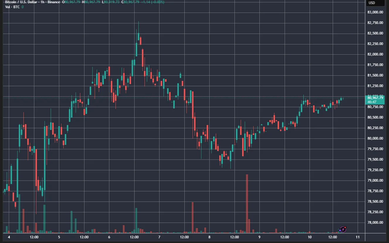
Task: Select the 81,250.00 price axis label
Action: (375, 86)
